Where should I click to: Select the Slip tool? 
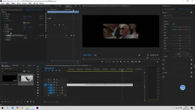pos(38,85)
